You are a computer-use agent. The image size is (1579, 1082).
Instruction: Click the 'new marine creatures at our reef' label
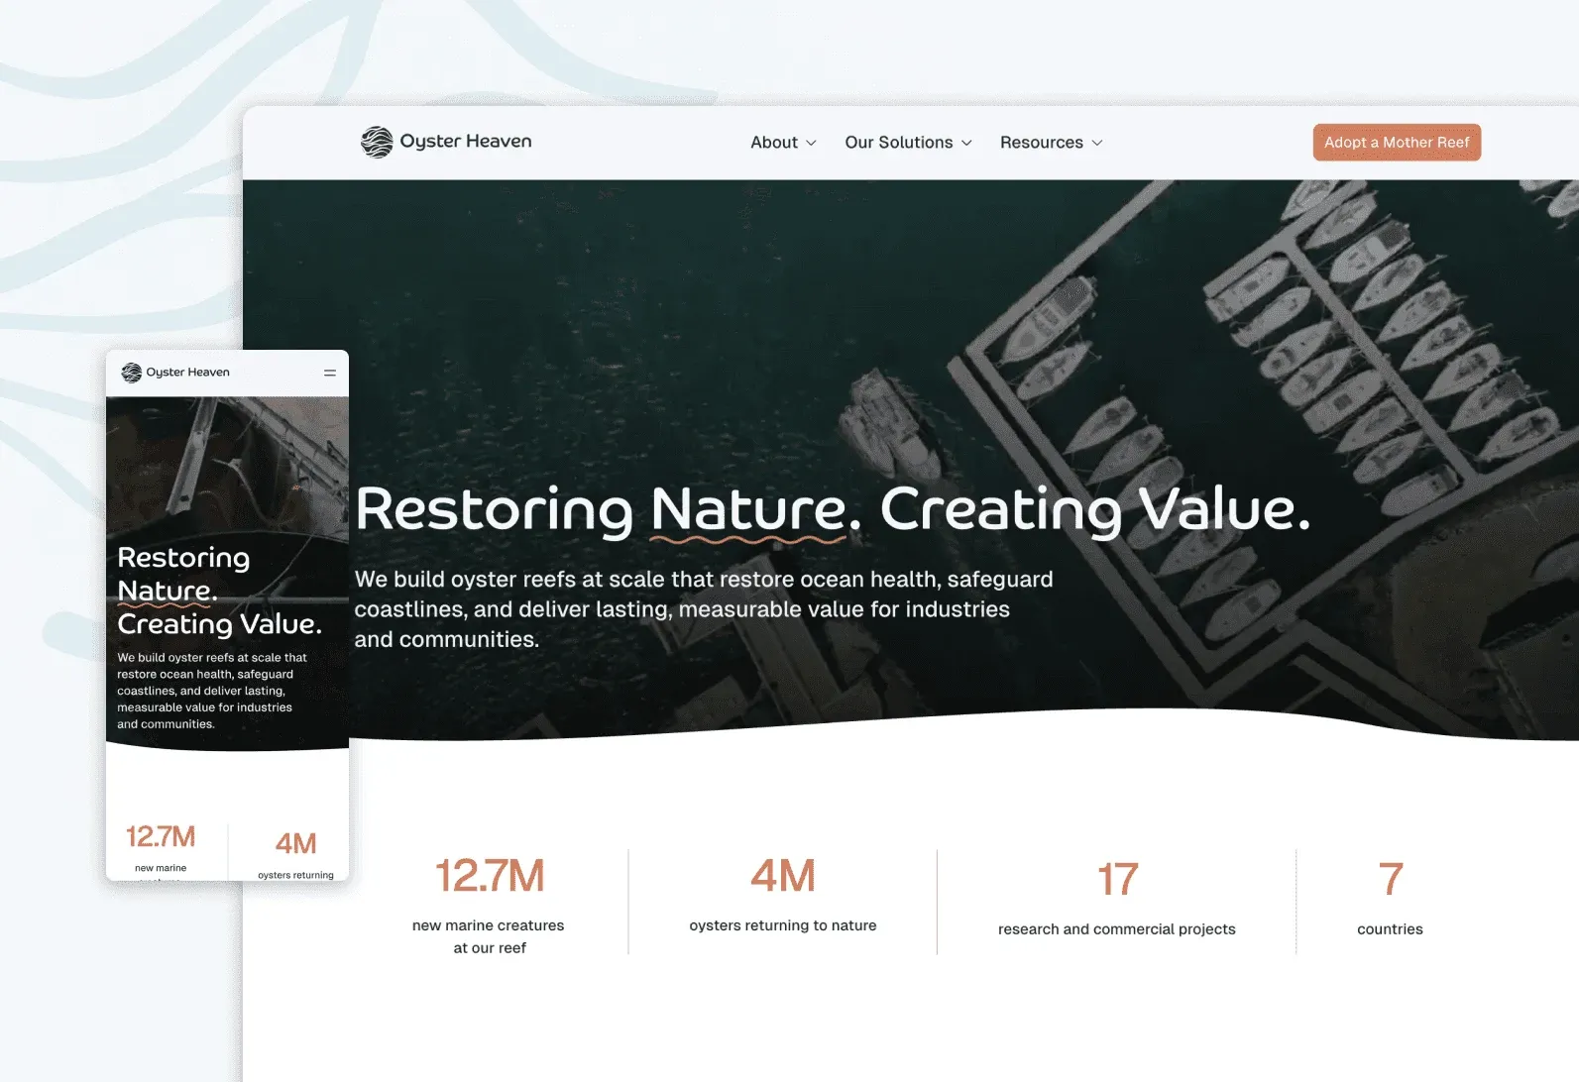click(489, 936)
